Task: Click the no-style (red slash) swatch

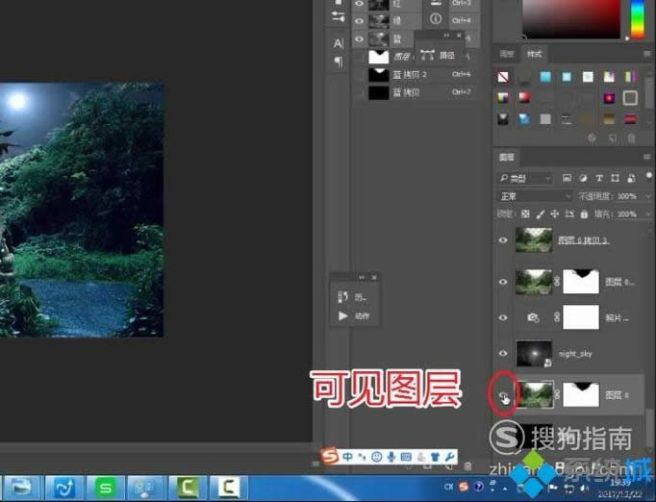Action: click(x=503, y=77)
